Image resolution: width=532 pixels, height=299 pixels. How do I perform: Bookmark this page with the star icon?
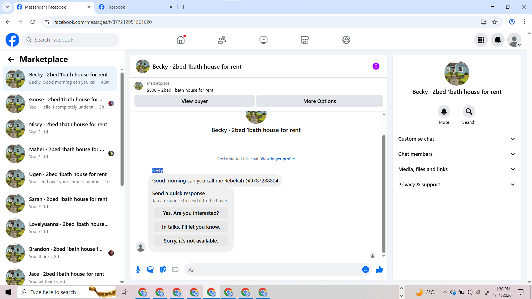pyautogui.click(x=495, y=22)
